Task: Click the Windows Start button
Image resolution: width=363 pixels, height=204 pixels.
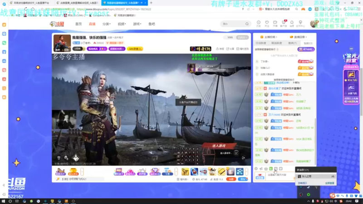Action: [x=3, y=201]
